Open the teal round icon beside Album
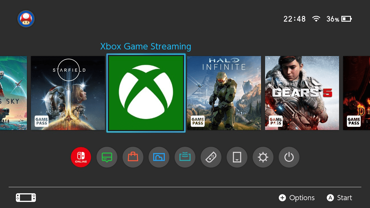 (x=185, y=157)
